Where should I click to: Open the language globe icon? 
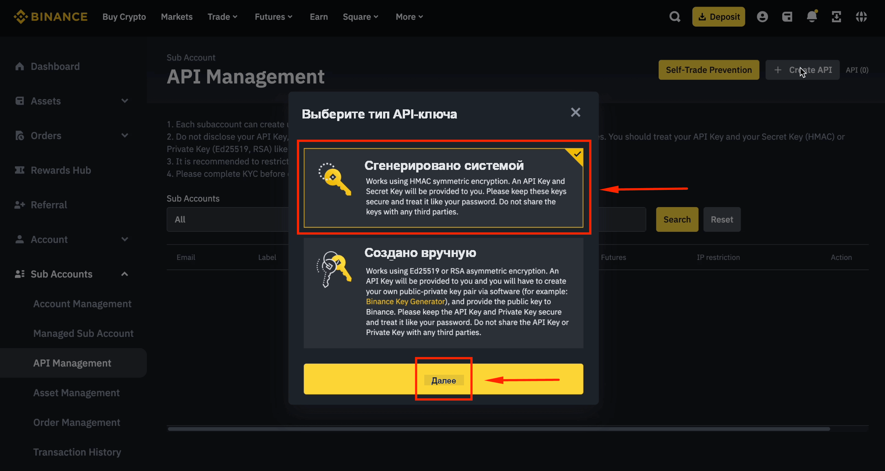pos(861,17)
